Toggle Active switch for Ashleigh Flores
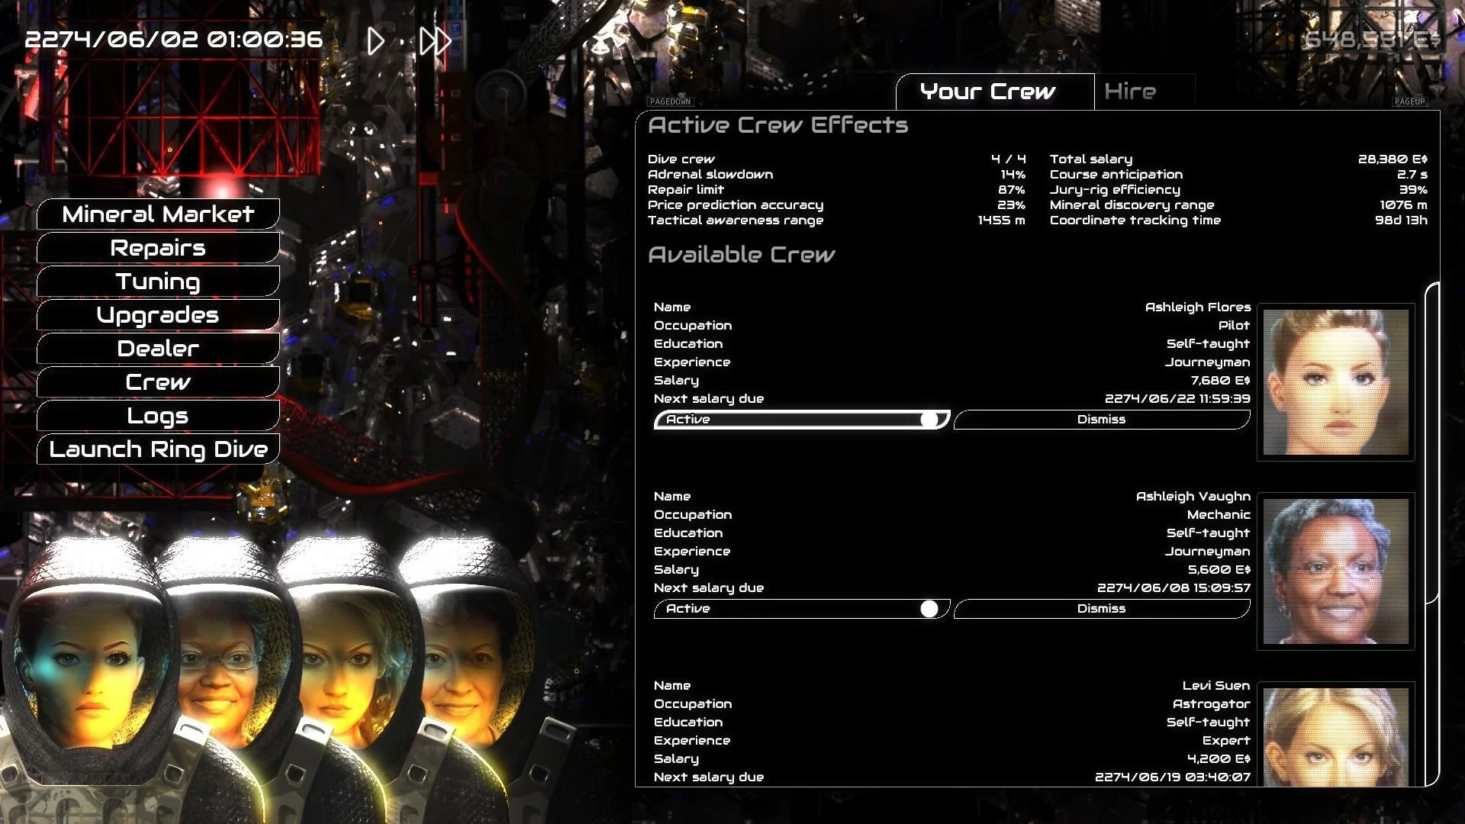The image size is (1465, 824). (x=802, y=420)
